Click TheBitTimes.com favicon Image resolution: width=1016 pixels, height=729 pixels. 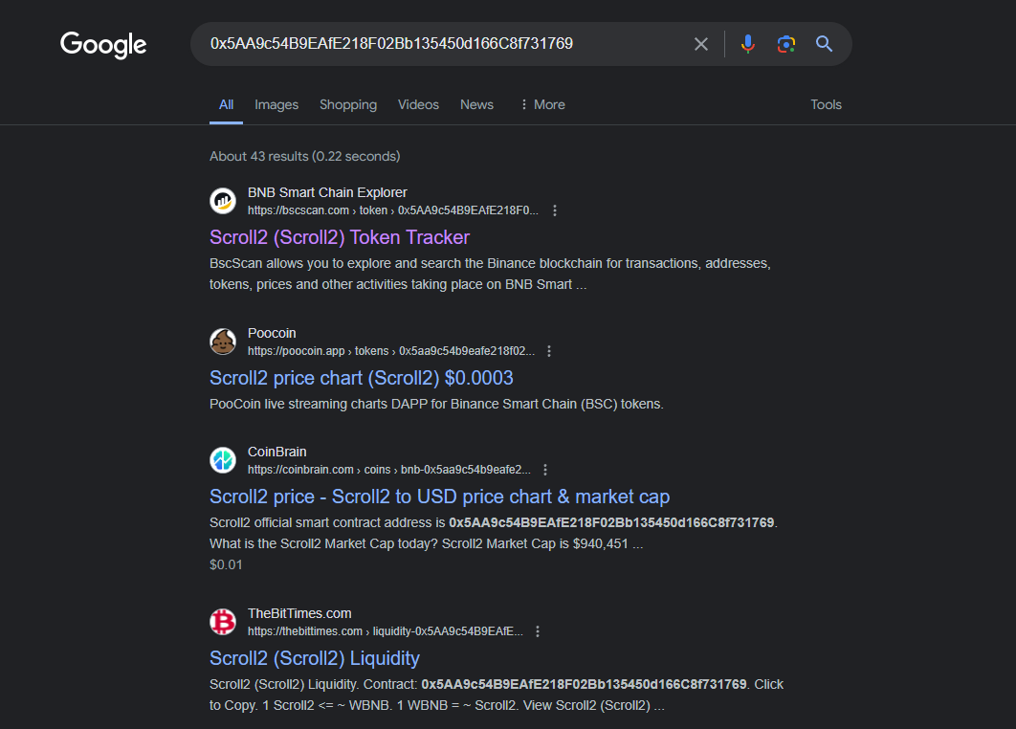point(223,622)
